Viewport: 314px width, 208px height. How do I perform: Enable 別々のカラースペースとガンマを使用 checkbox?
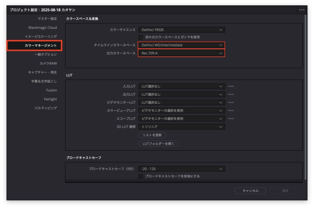(141, 37)
